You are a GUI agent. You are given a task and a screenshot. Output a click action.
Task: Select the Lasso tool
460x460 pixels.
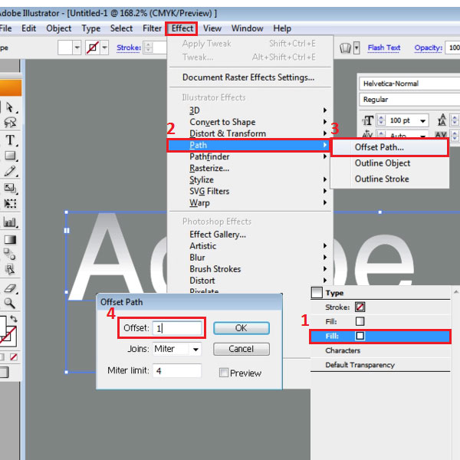(x=10, y=123)
